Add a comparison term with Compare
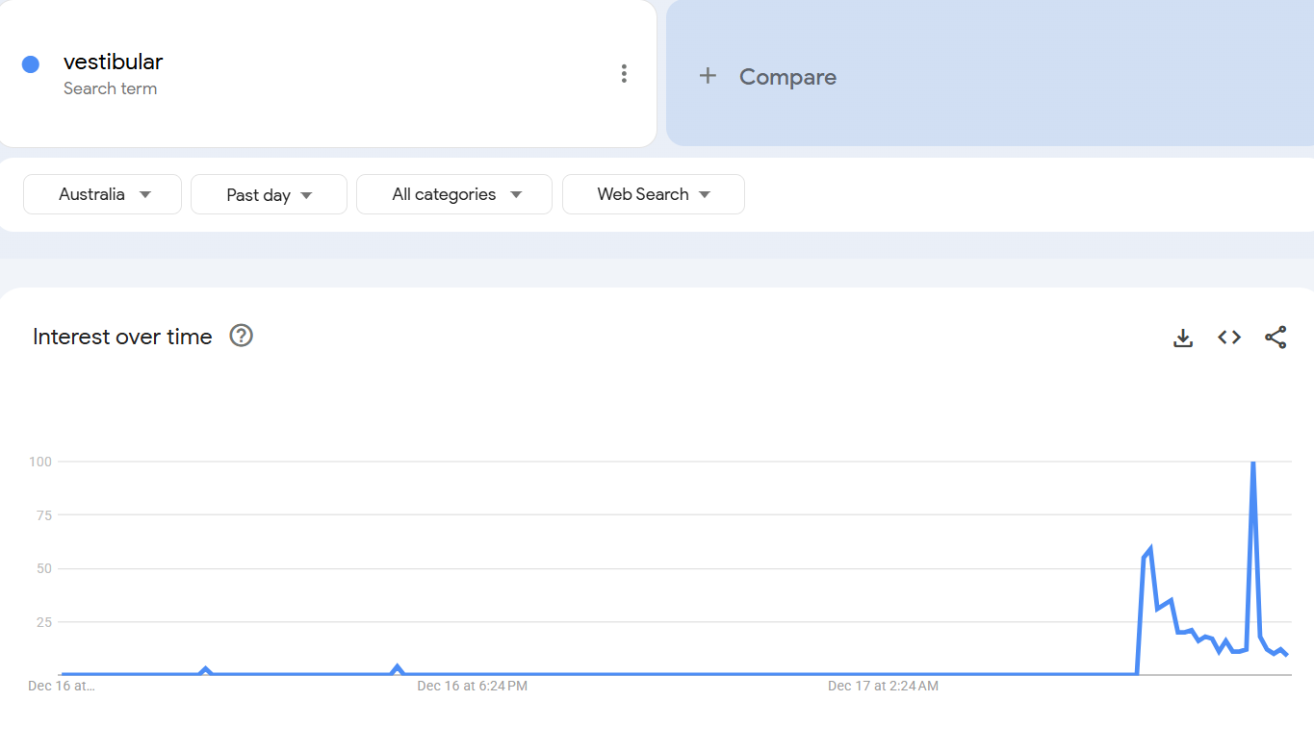1314x751 pixels. (990, 73)
